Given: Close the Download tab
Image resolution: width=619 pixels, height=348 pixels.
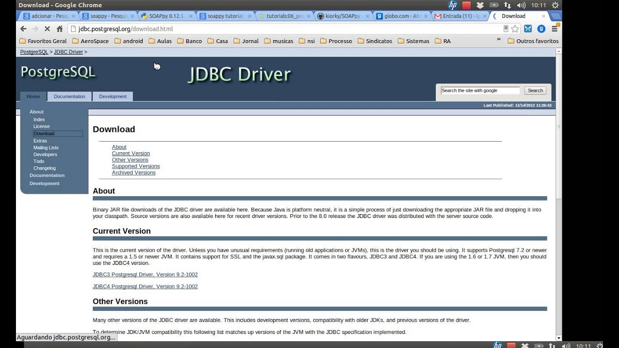Looking at the screenshot, I should 544,16.
